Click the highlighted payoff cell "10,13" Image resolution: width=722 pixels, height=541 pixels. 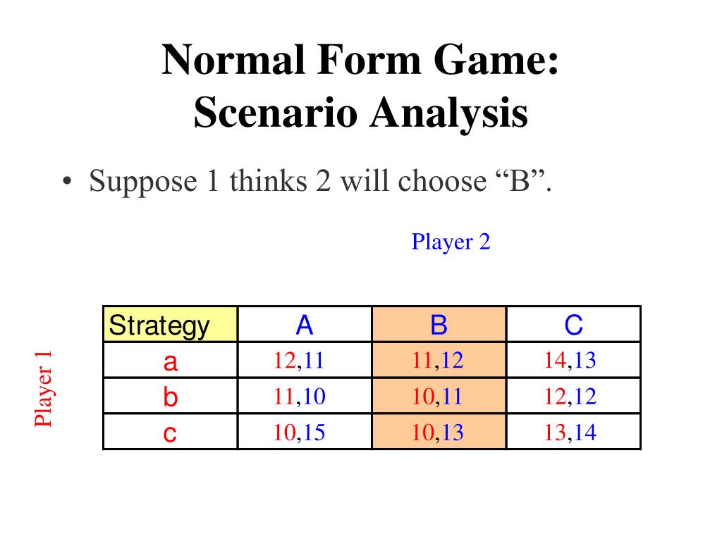[x=439, y=433]
